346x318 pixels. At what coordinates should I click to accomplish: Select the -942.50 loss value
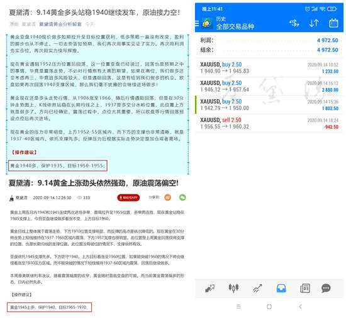[x=331, y=127]
